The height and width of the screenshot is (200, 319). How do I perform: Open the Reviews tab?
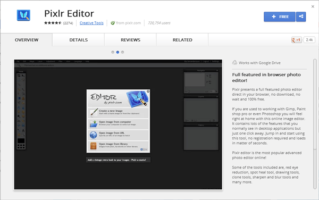coord(130,40)
